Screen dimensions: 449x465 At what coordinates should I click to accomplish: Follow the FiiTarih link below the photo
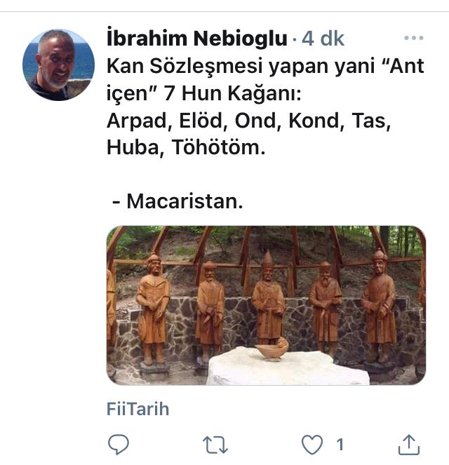pos(138,409)
